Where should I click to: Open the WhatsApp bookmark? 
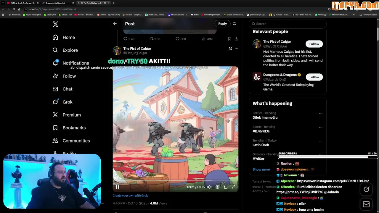pyautogui.click(x=321, y=15)
